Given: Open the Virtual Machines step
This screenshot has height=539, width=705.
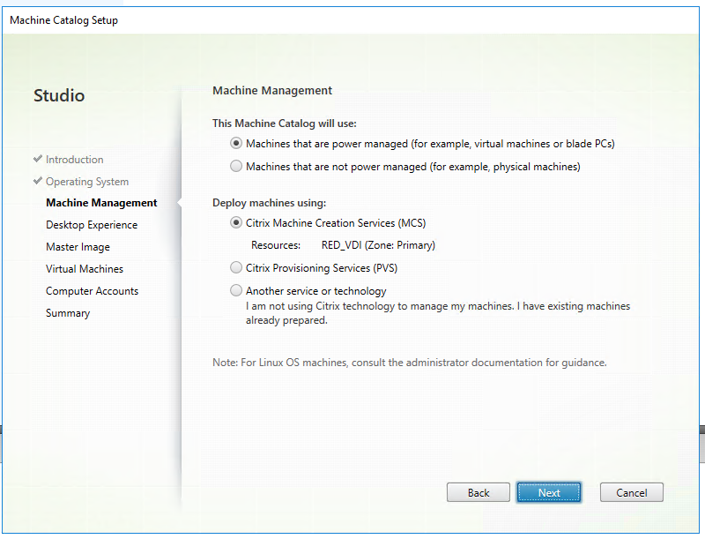Looking at the screenshot, I should [x=85, y=268].
